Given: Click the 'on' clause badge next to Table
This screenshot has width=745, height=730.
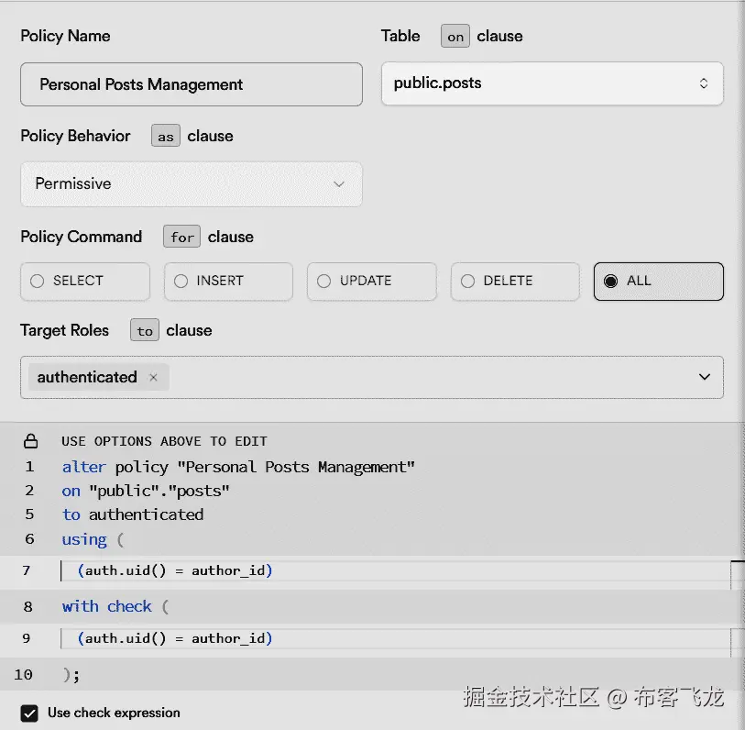Looking at the screenshot, I should click(455, 37).
